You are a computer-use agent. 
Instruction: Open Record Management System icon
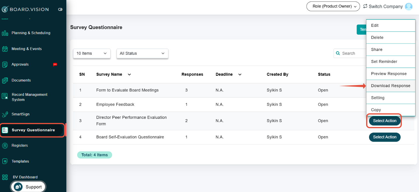click(x=5, y=96)
